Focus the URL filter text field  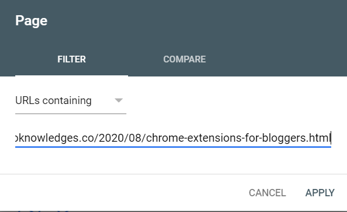[x=173, y=138]
